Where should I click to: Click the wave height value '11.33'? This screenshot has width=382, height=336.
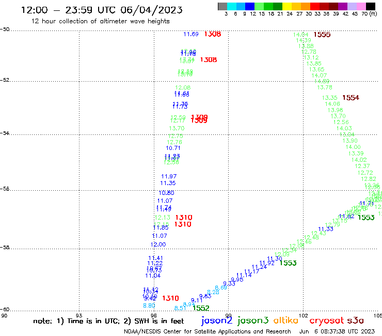coord(326,229)
